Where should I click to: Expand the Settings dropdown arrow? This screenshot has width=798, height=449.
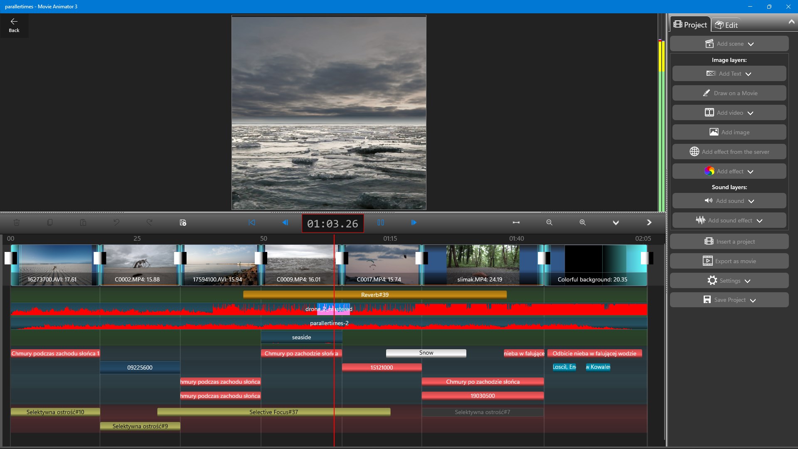pyautogui.click(x=748, y=281)
